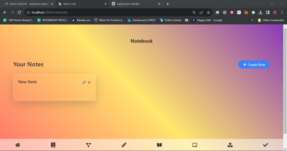This screenshot has width=287, height=151.
Task: Show more bookmarks chevron
Action: (252, 20)
